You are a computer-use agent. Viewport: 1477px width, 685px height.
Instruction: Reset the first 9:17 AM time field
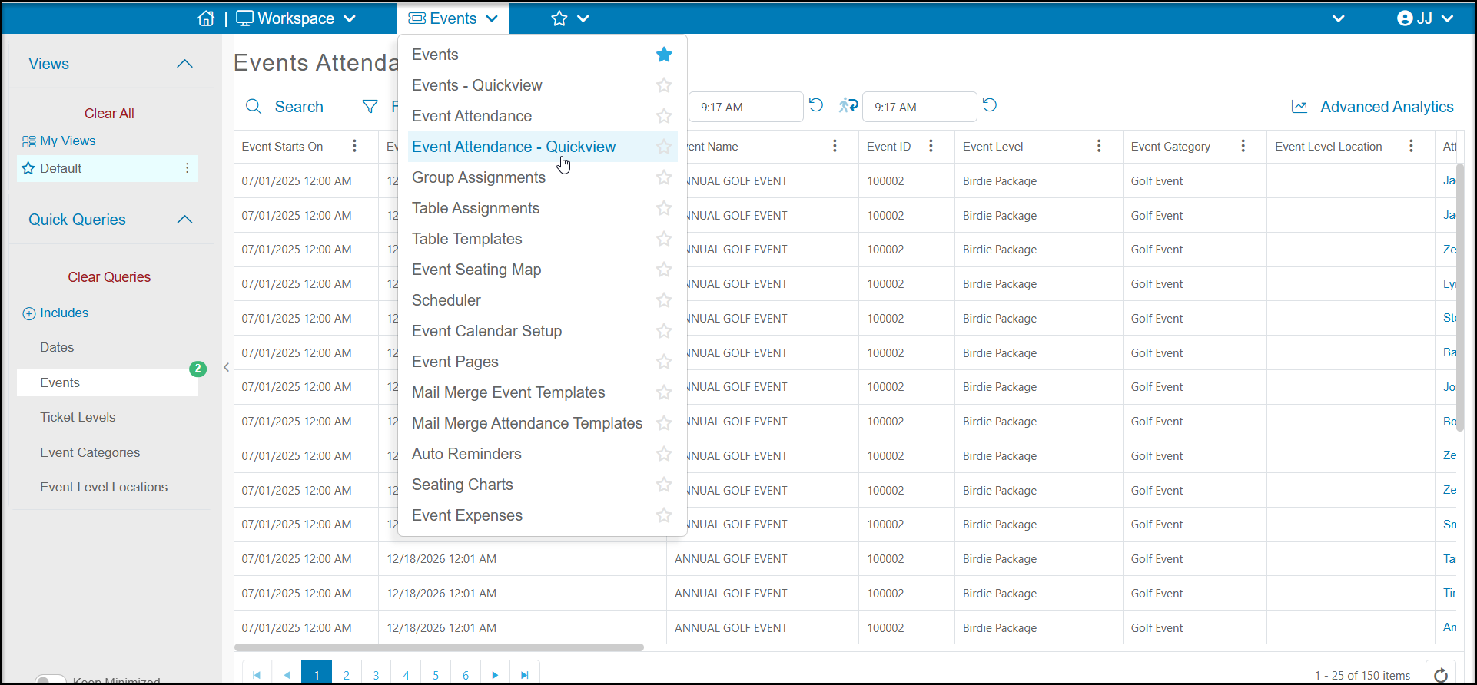click(x=816, y=105)
